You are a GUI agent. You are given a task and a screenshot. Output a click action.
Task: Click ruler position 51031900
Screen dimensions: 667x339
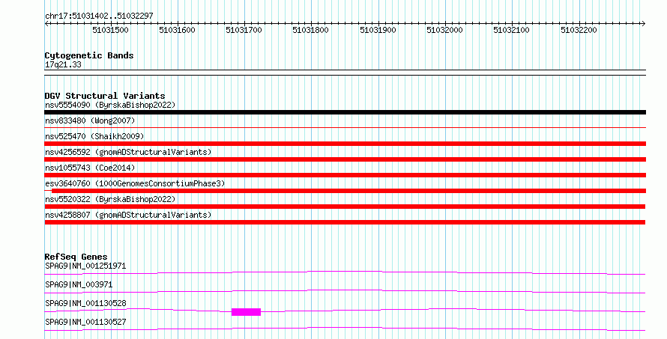(x=378, y=30)
